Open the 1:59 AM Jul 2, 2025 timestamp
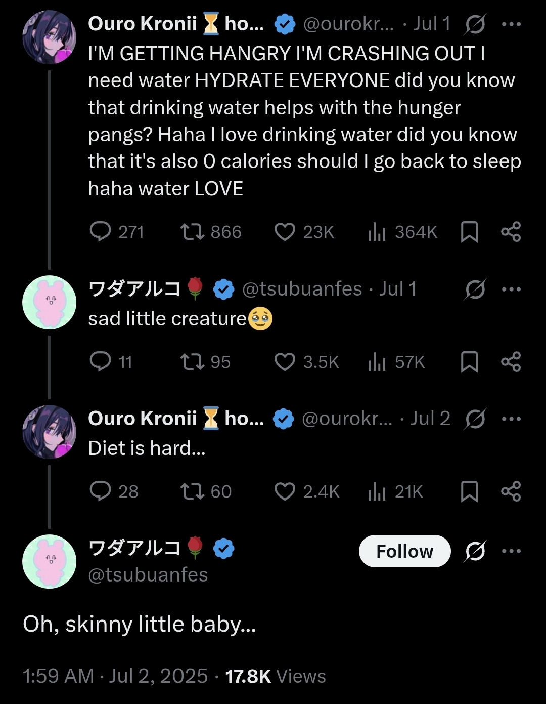 115,676
